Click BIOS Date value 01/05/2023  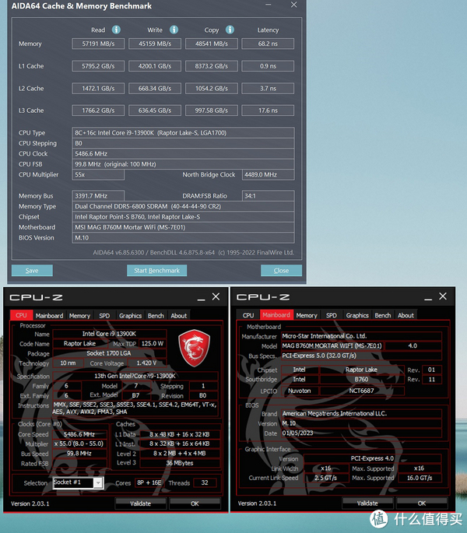[362, 433]
